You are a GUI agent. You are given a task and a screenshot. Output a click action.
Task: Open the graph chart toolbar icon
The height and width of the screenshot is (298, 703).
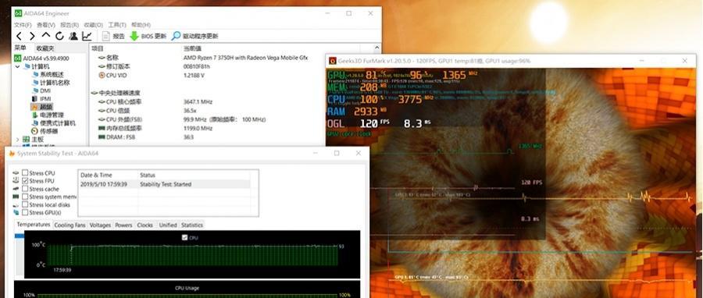point(87,36)
